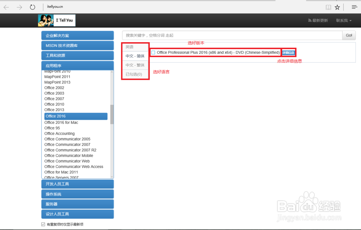Image resolution: width=361 pixels, height=230 pixels.
Task: Select Office 2002 in the list
Action: (55, 88)
